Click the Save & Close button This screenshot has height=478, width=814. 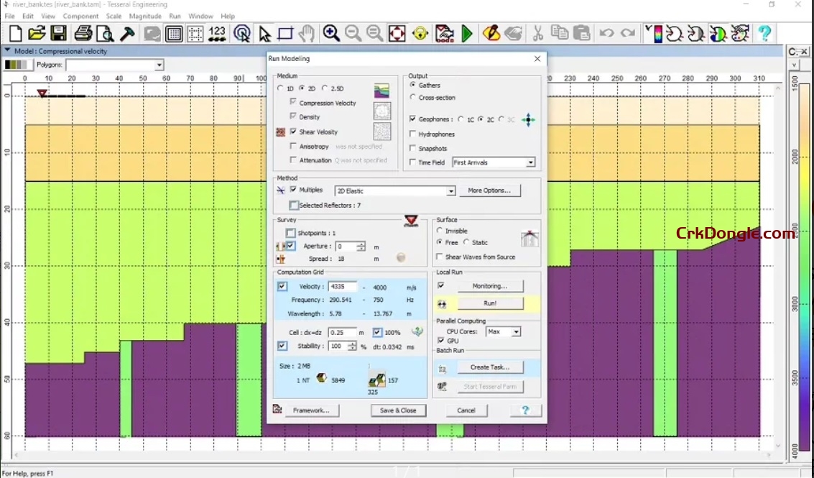tap(398, 410)
